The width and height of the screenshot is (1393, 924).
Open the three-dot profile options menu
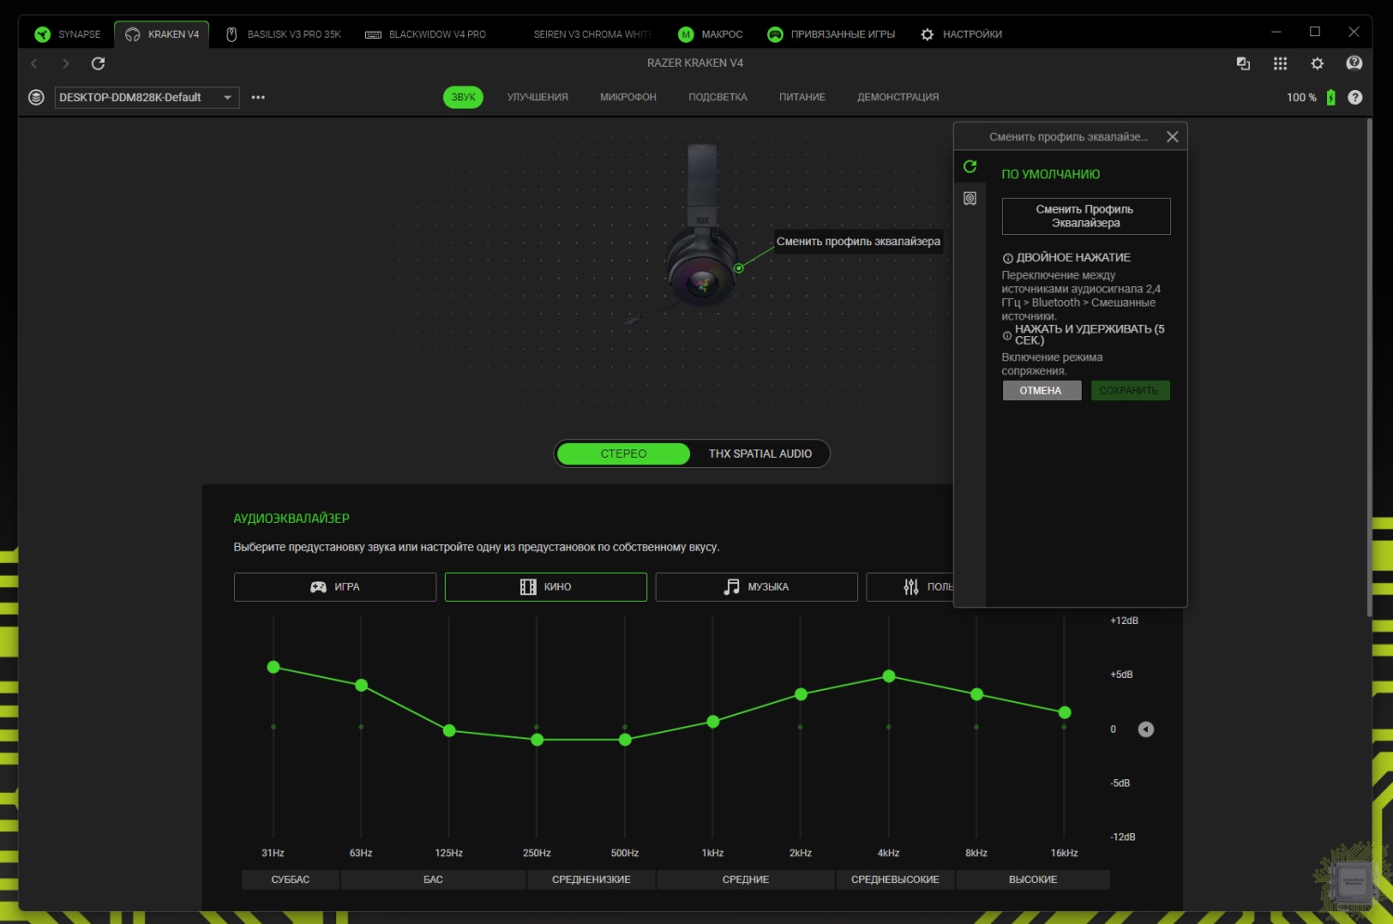[x=258, y=98]
